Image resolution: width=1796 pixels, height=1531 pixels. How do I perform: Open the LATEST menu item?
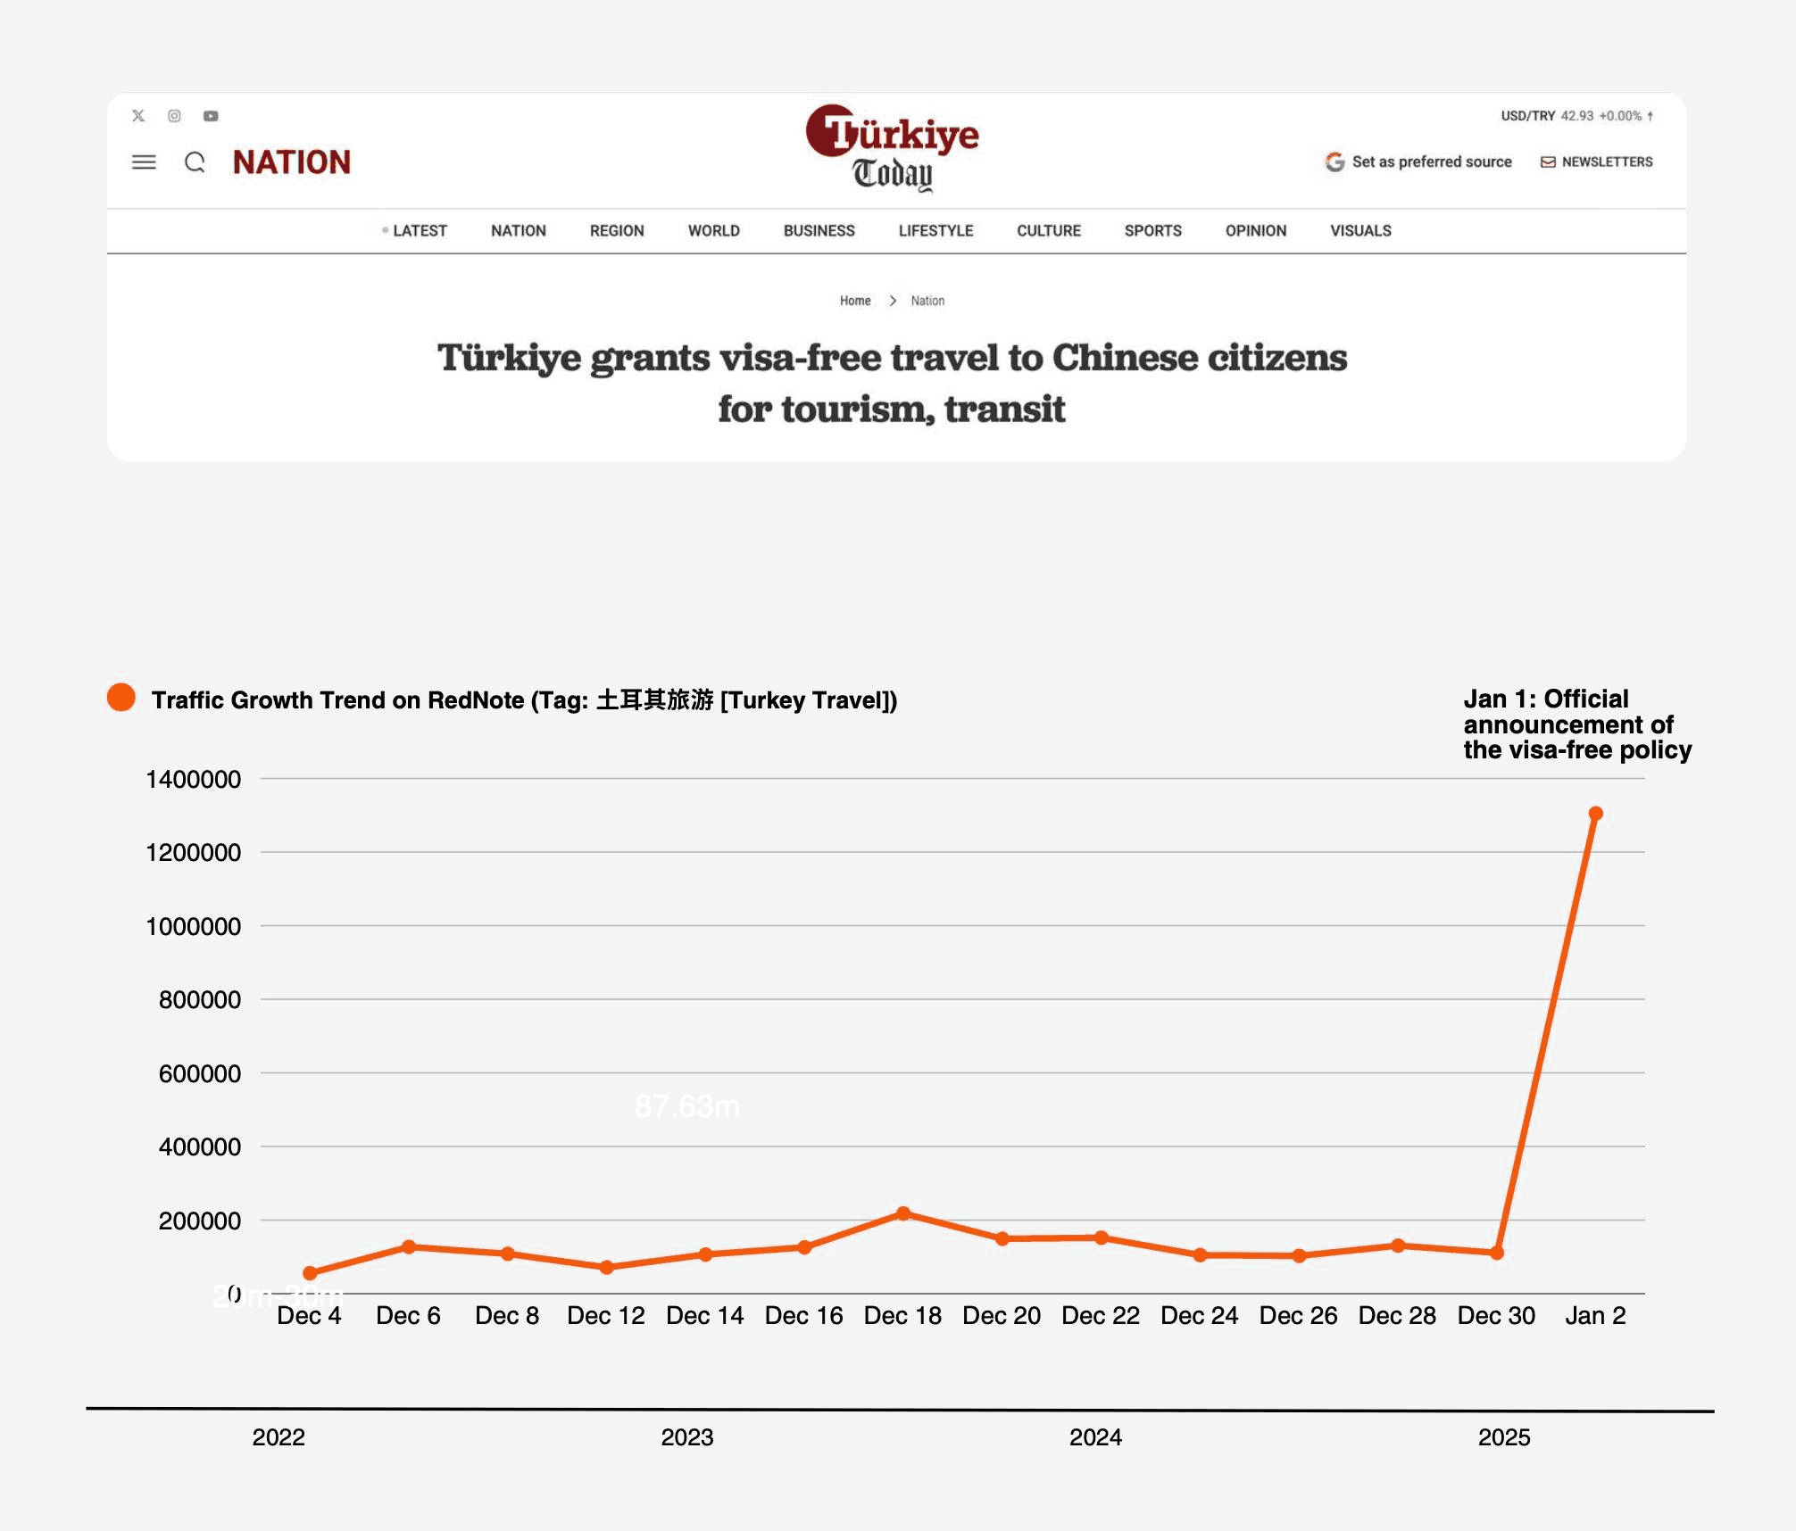[x=419, y=230]
